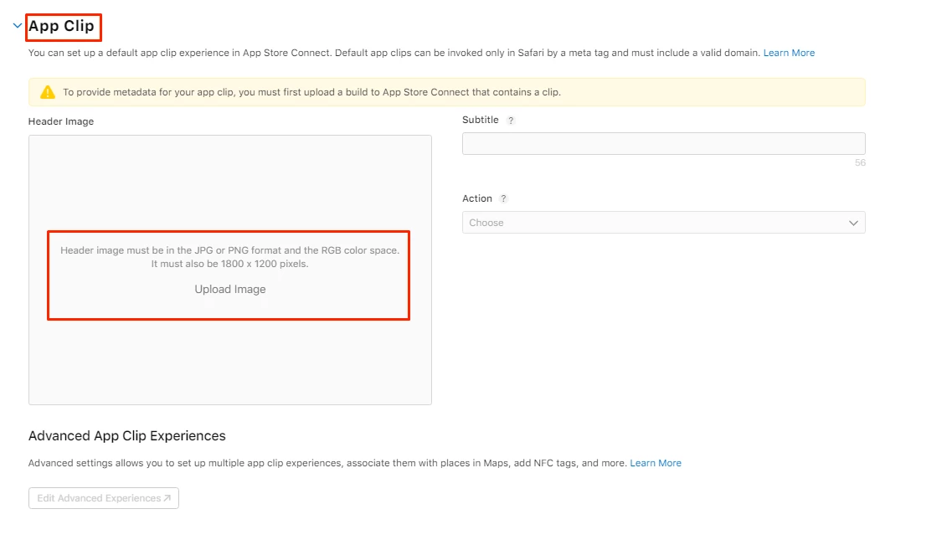Click the Header Image label
The width and height of the screenshot is (952, 540).
61,121
